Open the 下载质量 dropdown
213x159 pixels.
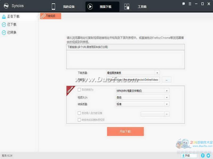point(133,73)
